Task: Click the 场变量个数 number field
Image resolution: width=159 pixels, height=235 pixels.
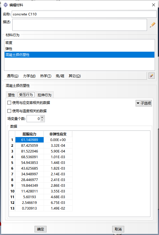Action: tap(34, 119)
